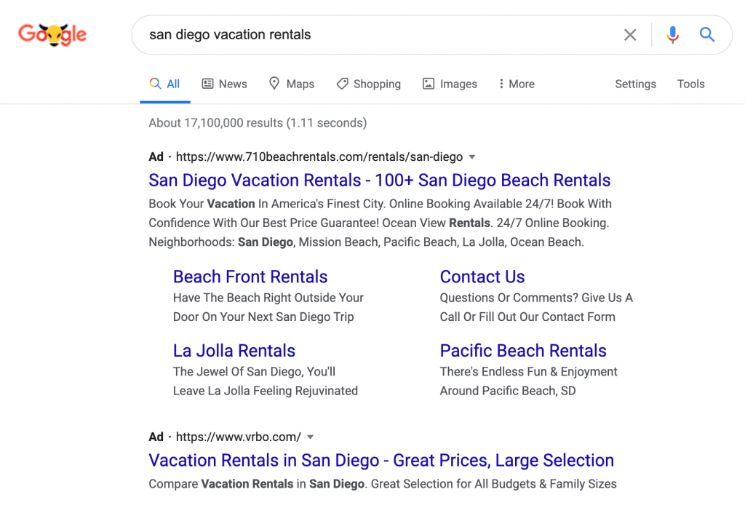Start voice search with microphone icon

pos(672,35)
